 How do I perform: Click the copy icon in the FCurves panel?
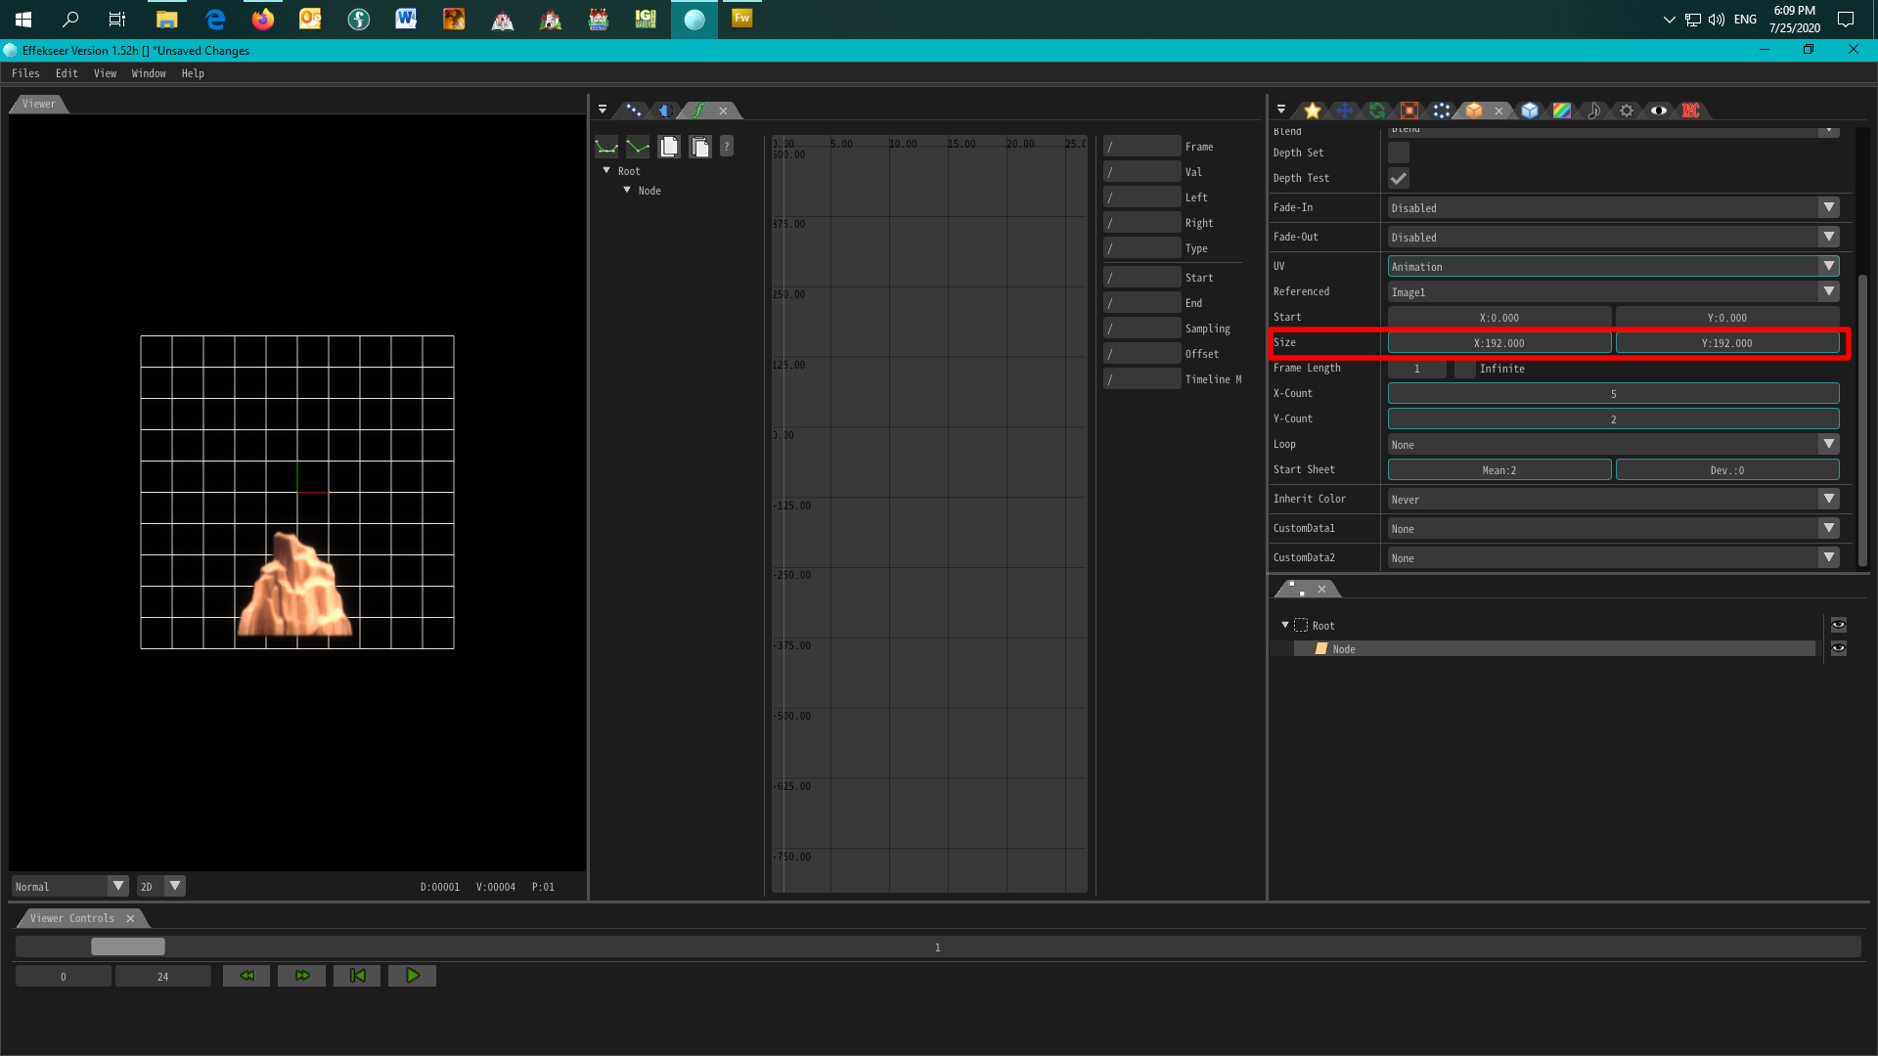pyautogui.click(x=669, y=146)
